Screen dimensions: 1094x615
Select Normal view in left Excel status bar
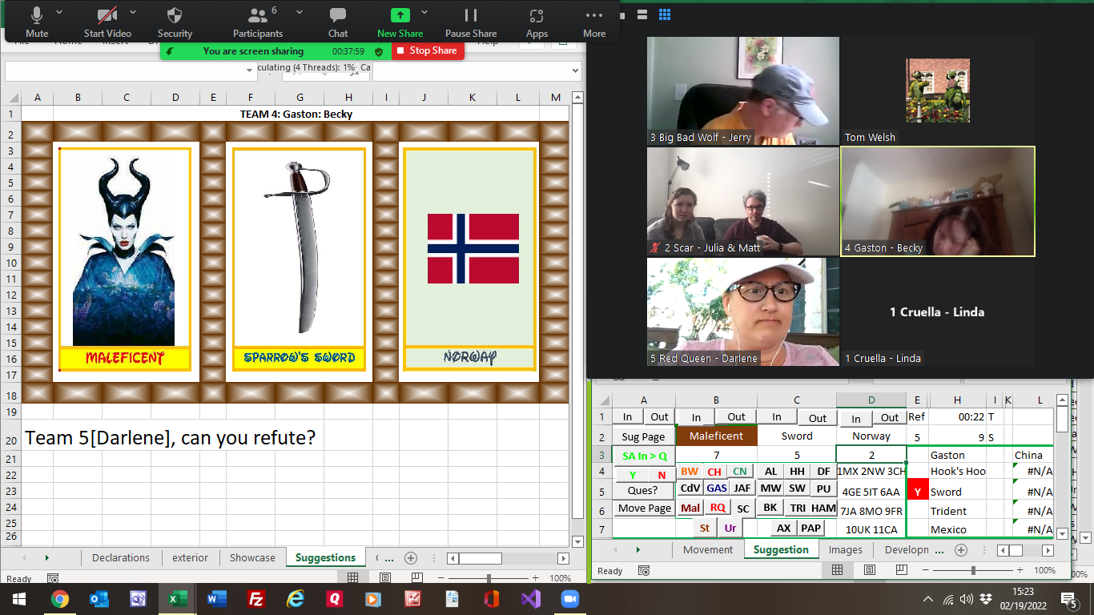point(353,577)
